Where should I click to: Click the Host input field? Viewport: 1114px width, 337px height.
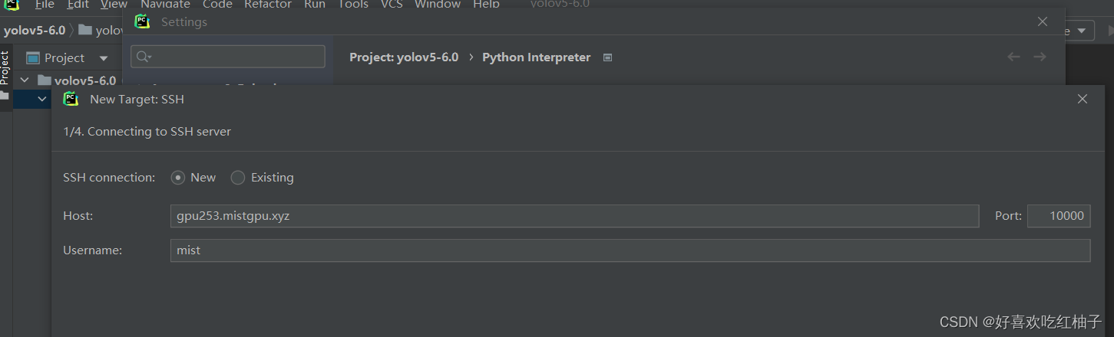[574, 216]
